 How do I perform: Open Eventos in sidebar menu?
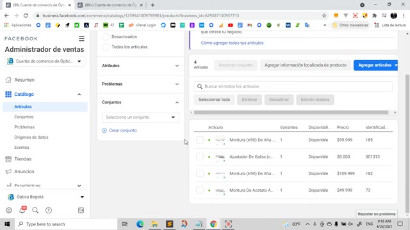pos(22,148)
